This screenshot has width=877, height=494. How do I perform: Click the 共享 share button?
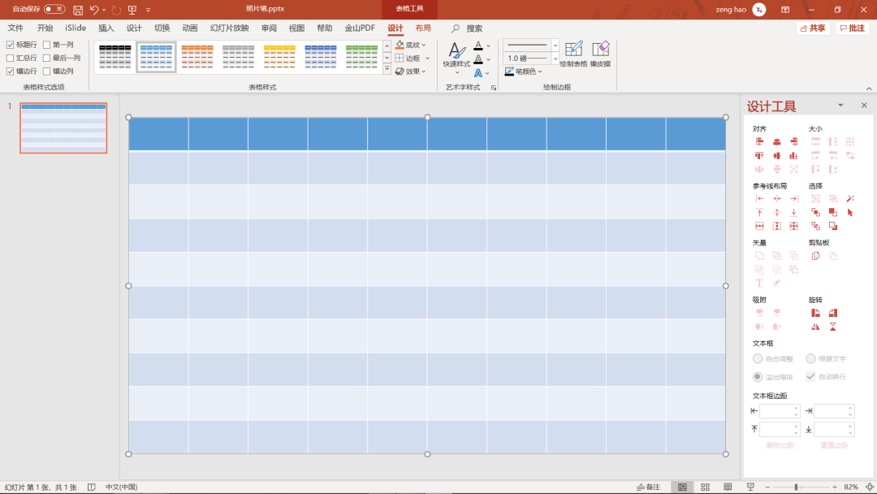[813, 28]
